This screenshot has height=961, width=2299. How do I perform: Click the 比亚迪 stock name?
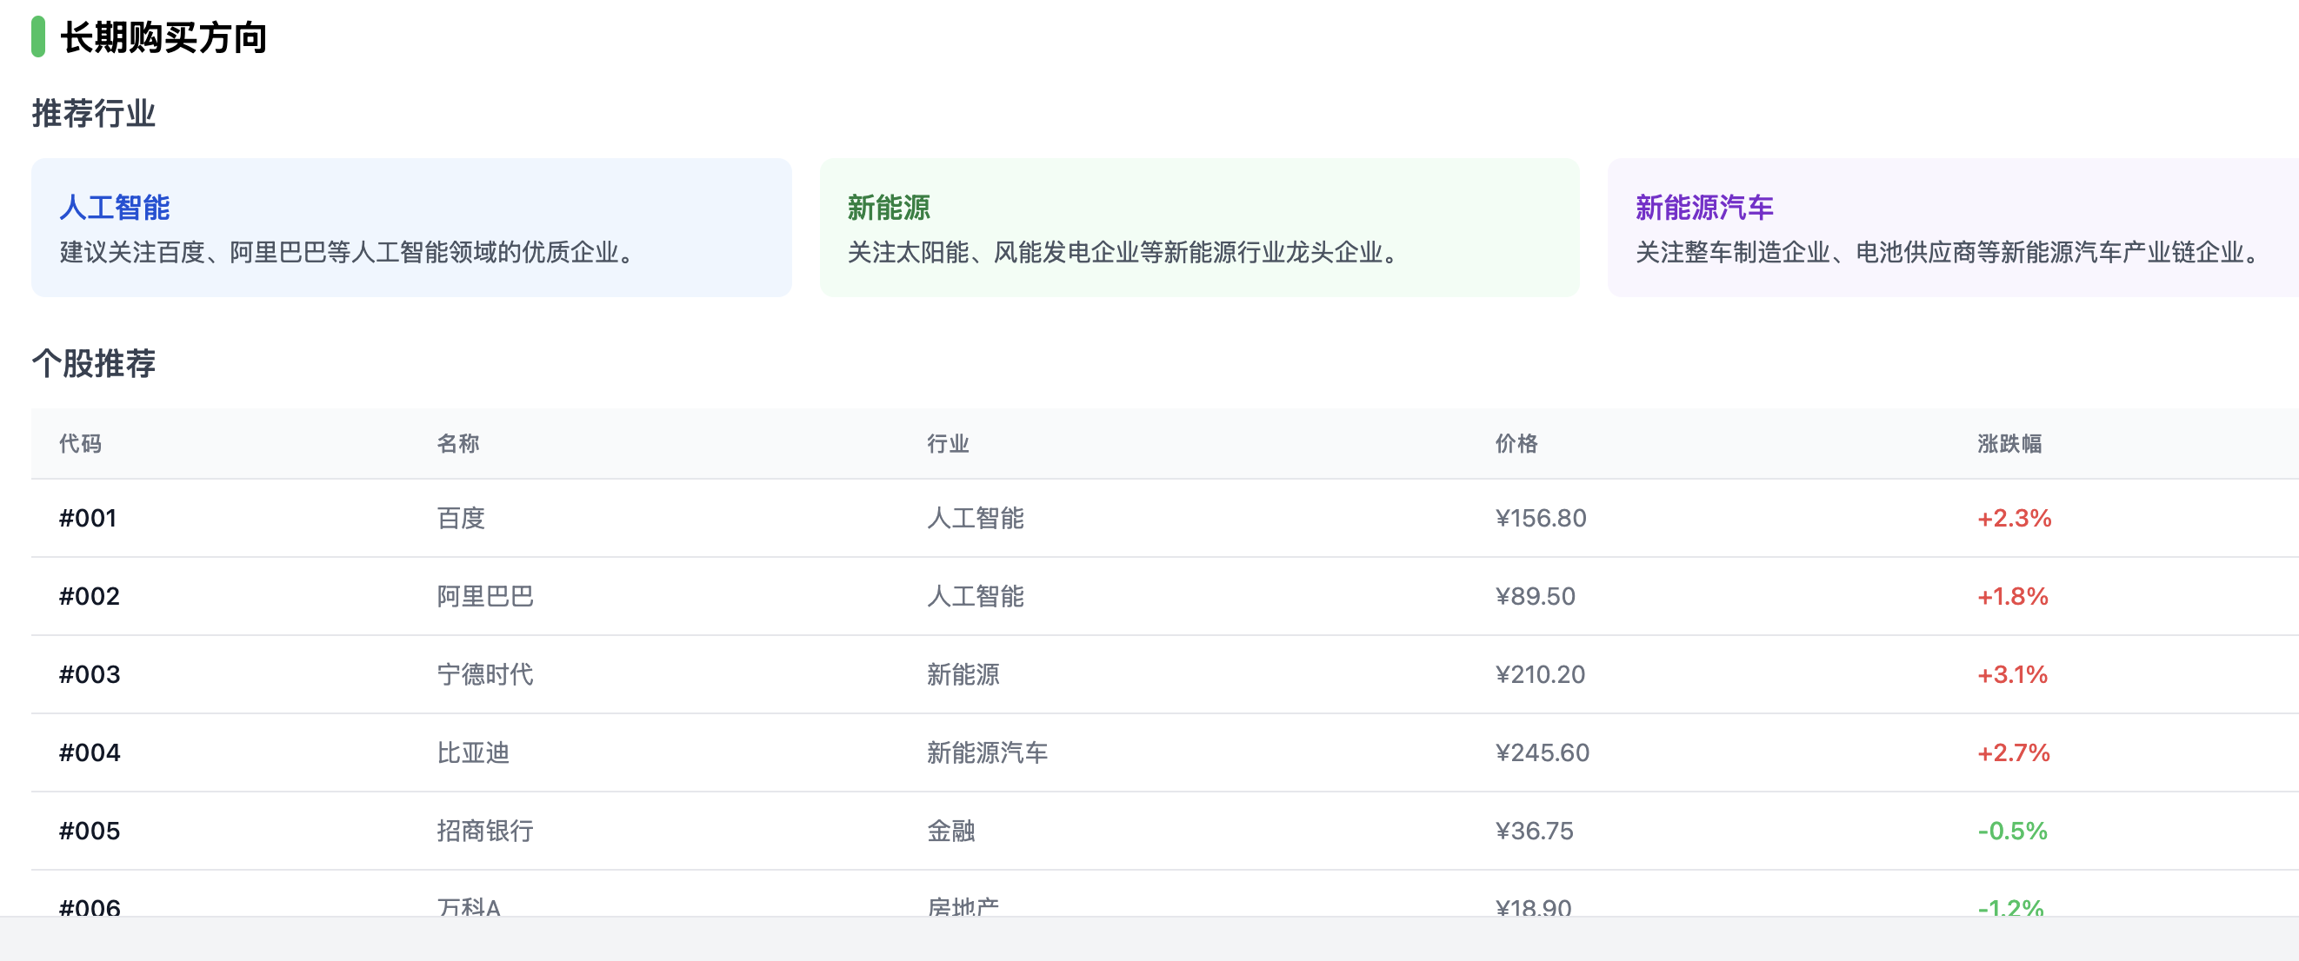pyautogui.click(x=473, y=752)
